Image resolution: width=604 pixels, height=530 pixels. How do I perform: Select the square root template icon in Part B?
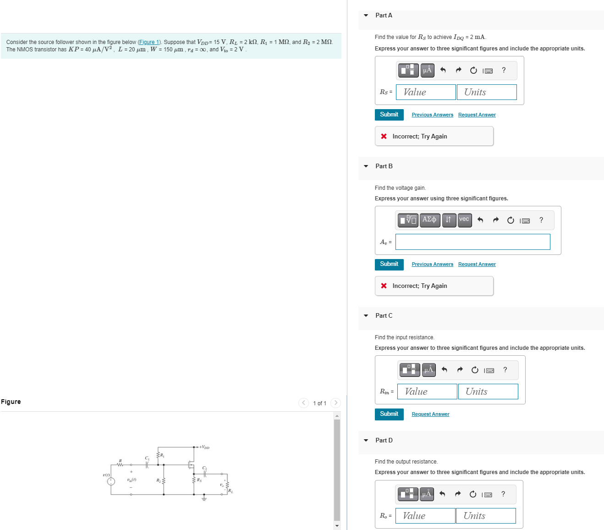(x=407, y=220)
